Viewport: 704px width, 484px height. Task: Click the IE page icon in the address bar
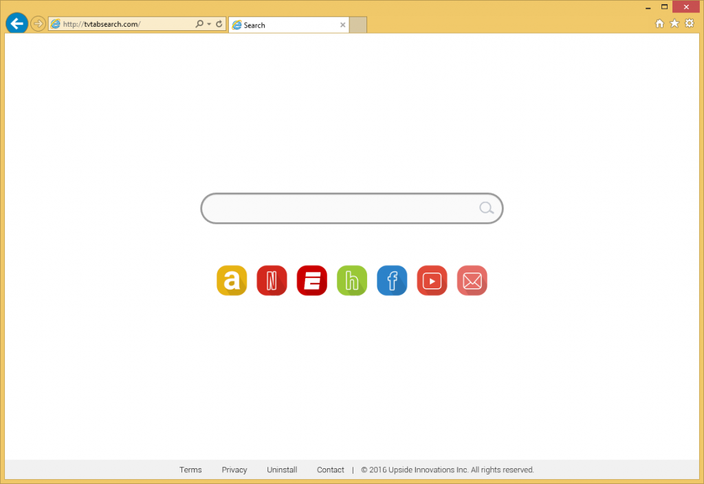[x=56, y=24]
